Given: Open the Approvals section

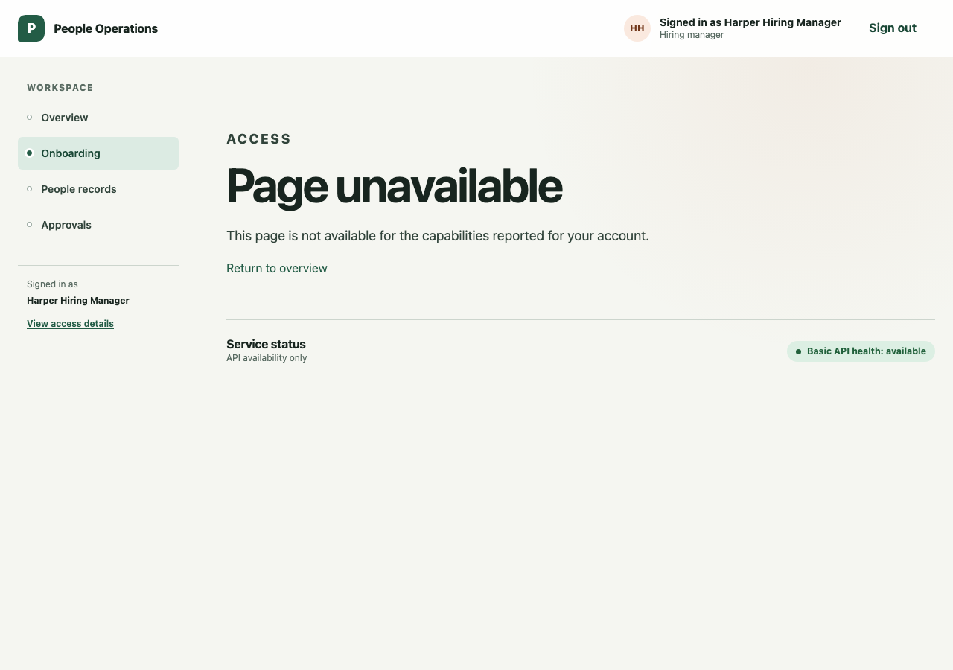Looking at the screenshot, I should (98, 225).
